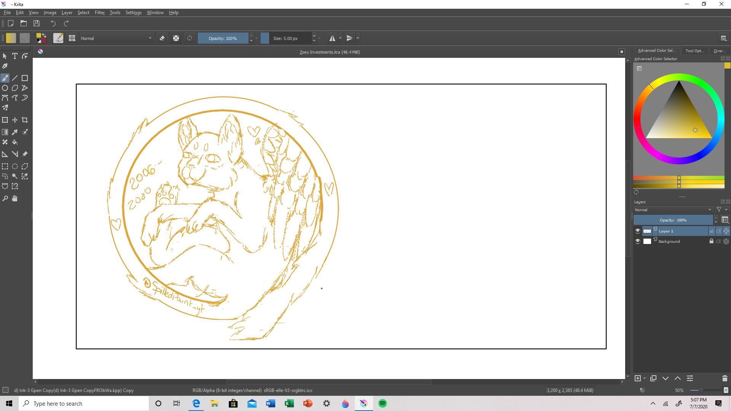Open the Layer menu
The image size is (731, 411).
click(67, 13)
